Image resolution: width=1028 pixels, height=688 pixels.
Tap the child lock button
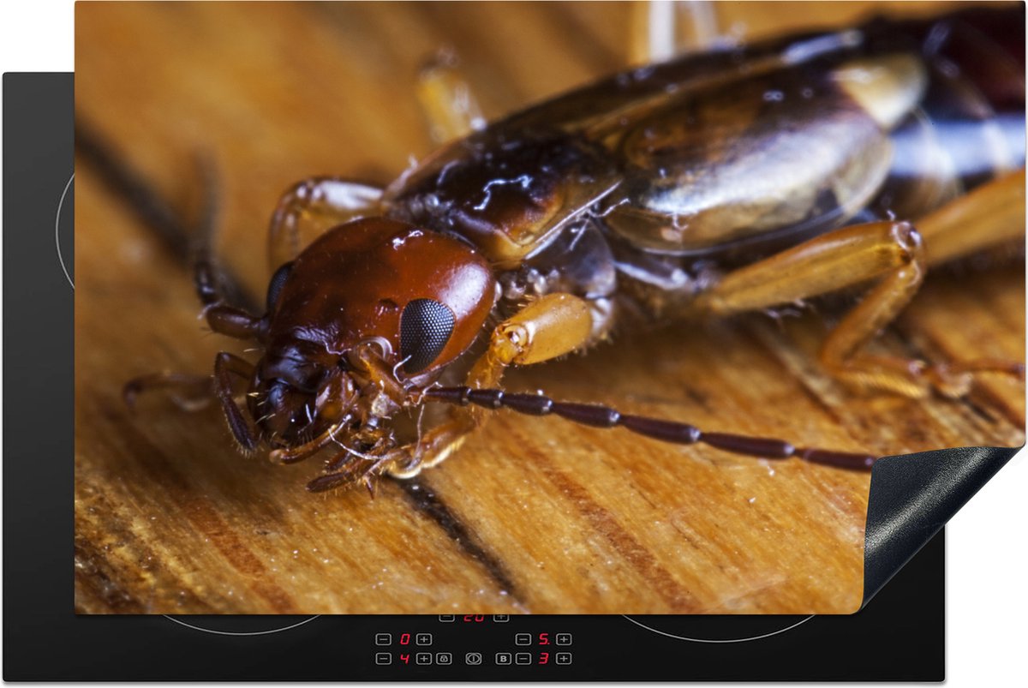444,659
